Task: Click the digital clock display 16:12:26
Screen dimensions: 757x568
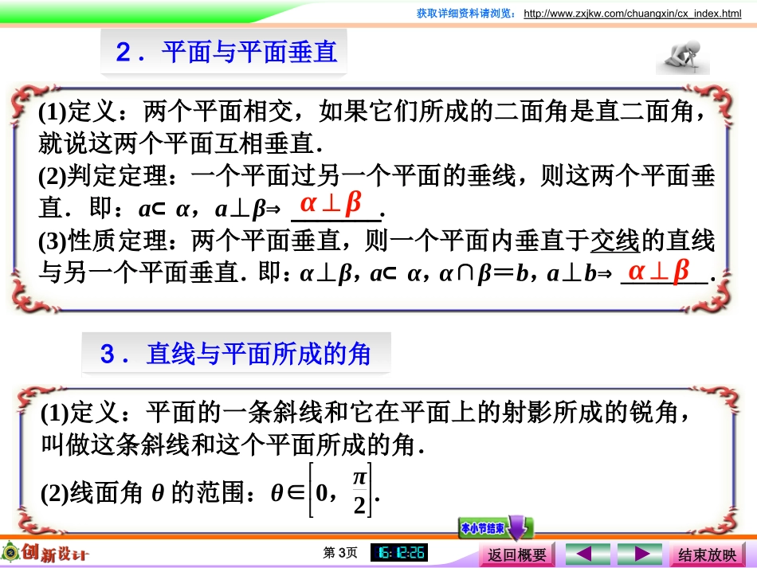Action: coord(398,553)
